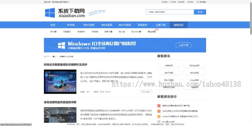The height and width of the screenshot is (126, 252).
Task: Click the 搜索 search button
Action: pos(200,12)
